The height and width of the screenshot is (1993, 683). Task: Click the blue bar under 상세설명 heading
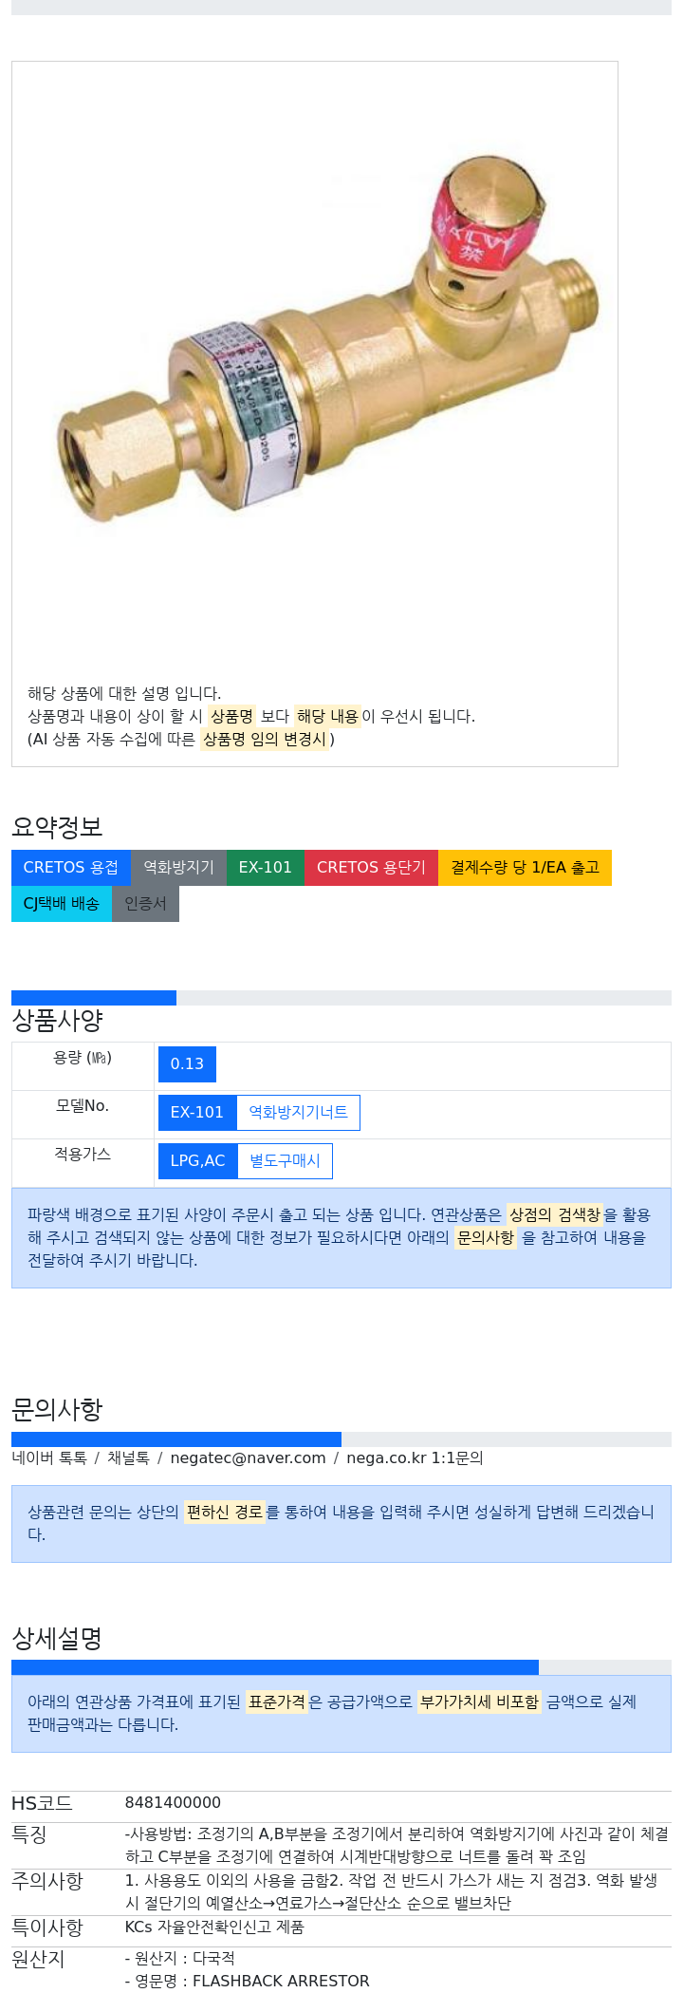pyautogui.click(x=275, y=1667)
